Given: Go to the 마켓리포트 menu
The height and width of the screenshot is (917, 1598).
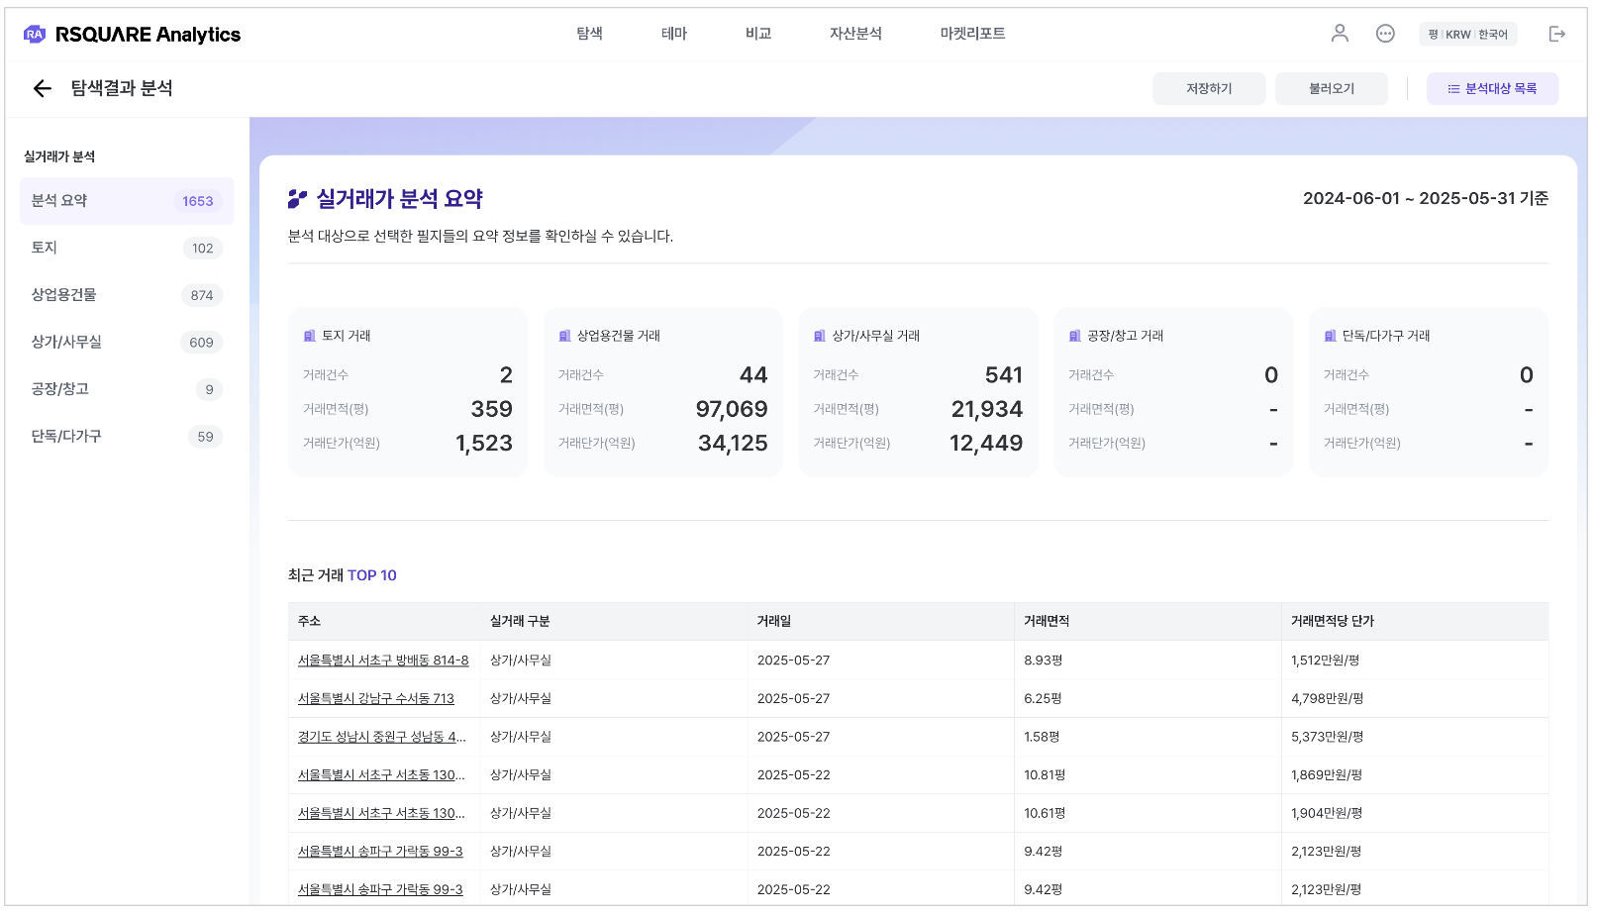Looking at the screenshot, I should pos(971,34).
